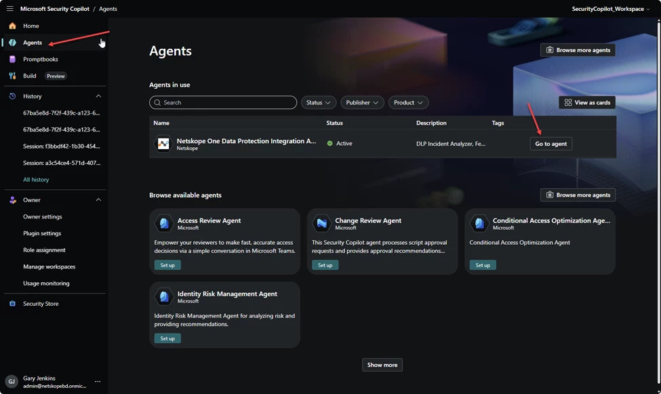Image resolution: width=661 pixels, height=394 pixels.
Task: Open the hamburger navigation menu
Action: 9,8
